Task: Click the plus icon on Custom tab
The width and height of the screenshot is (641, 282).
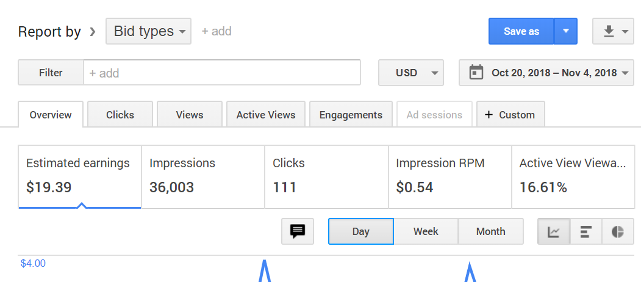Action: (489, 115)
